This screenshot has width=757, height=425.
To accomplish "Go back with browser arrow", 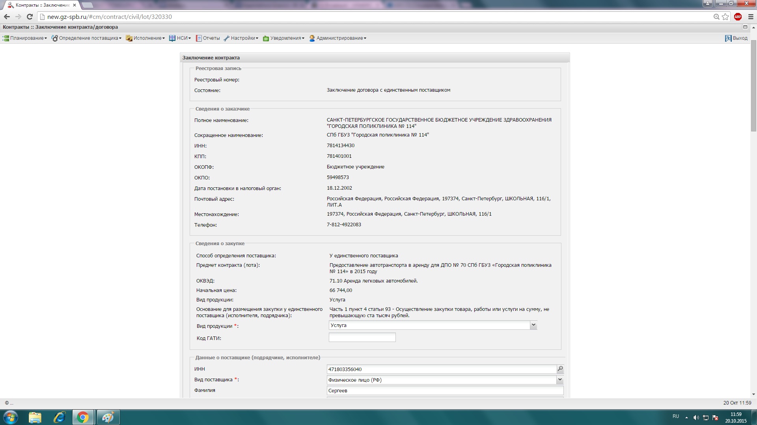I will coord(7,17).
